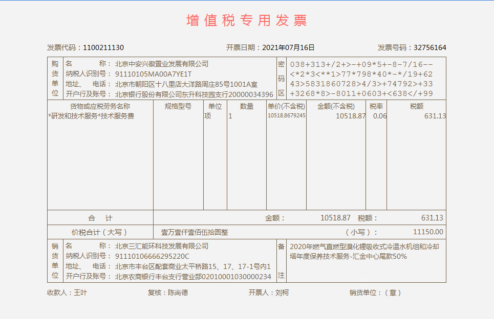
Task: Click the 货物或应税劳务名称 column header
Action: coord(100,107)
